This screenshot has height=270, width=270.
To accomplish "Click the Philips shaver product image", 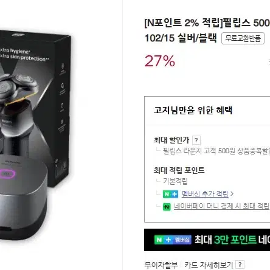I will [x=36, y=135].
